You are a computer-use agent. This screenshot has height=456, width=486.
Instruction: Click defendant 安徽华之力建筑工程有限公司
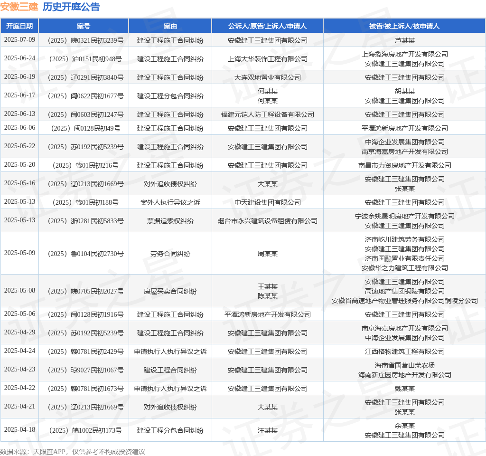click(x=404, y=268)
